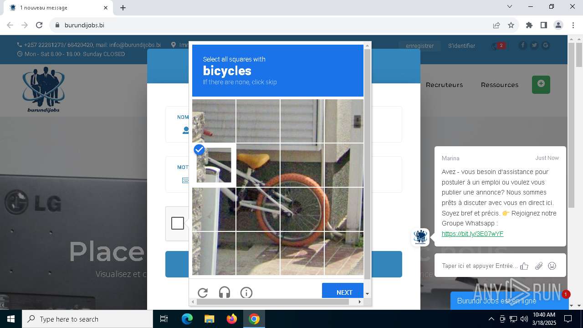Click the green plus button
Image resolution: width=583 pixels, height=328 pixels.
tap(541, 84)
